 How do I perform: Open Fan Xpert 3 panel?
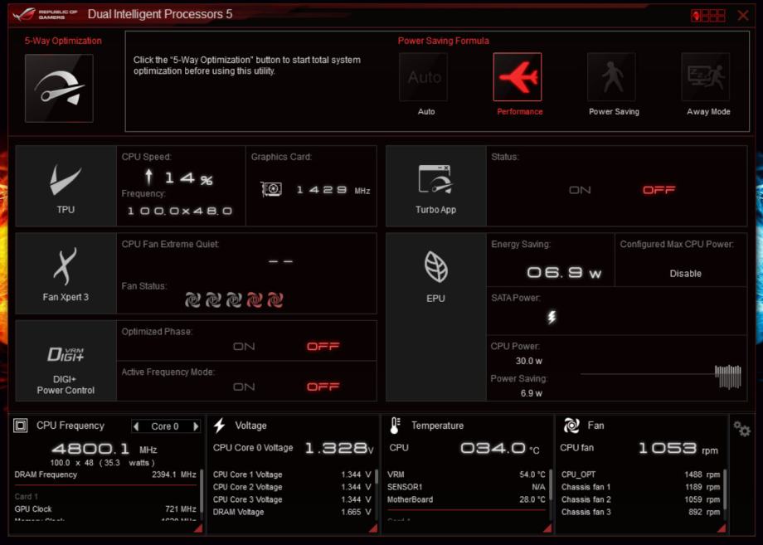pos(66,274)
